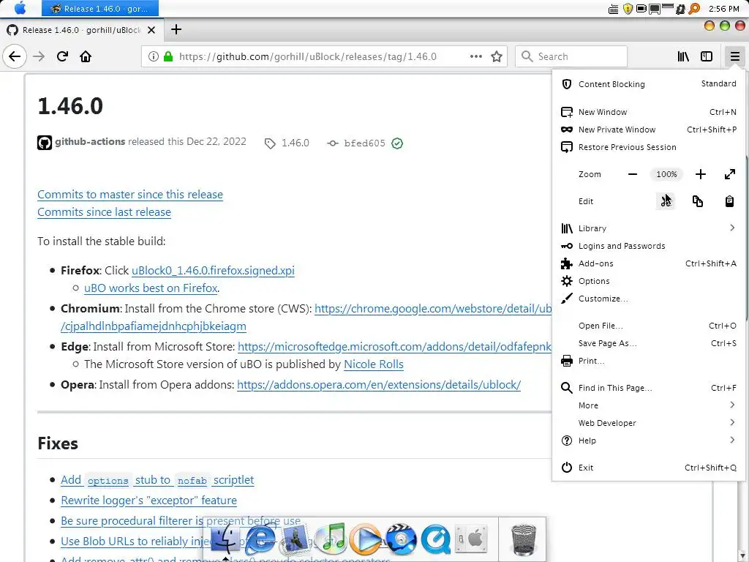Click the orange magnifier tray icon
The image size is (749, 562).
click(x=694, y=9)
